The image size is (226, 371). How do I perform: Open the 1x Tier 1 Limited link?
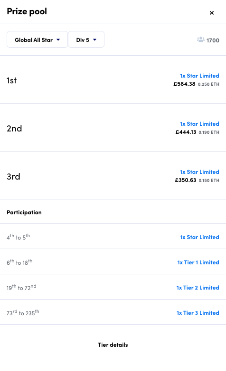click(198, 262)
